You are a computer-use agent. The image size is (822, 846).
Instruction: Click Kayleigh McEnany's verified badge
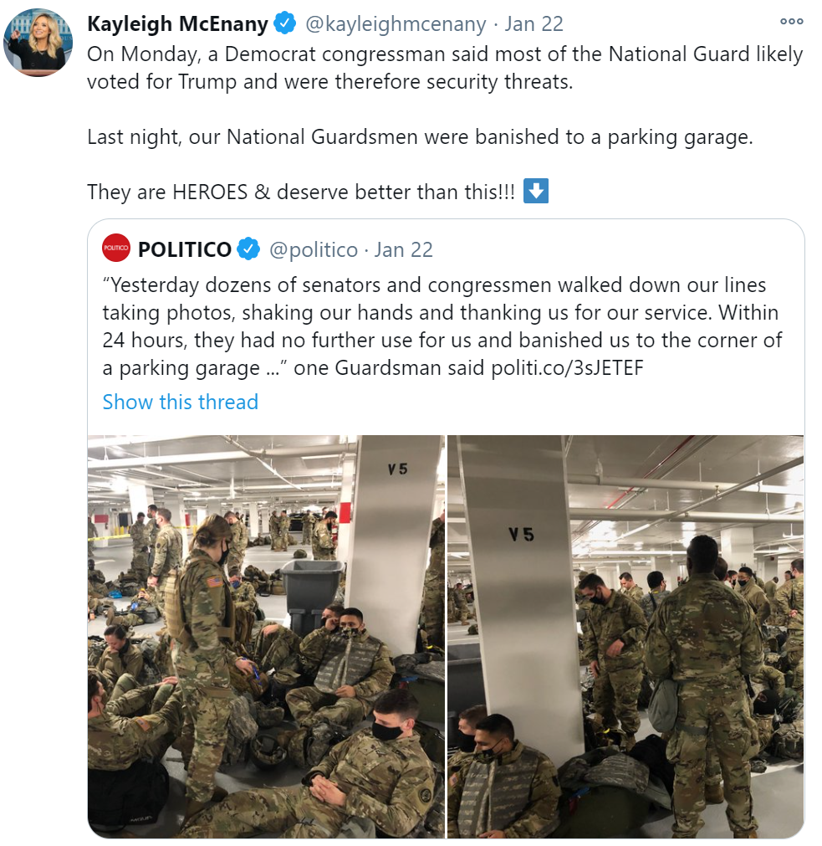coord(285,23)
